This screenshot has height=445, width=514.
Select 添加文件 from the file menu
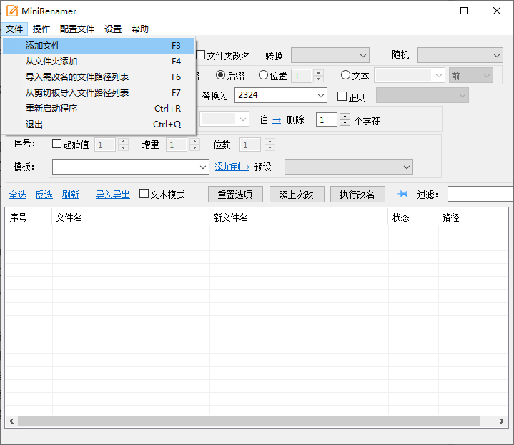(98, 46)
